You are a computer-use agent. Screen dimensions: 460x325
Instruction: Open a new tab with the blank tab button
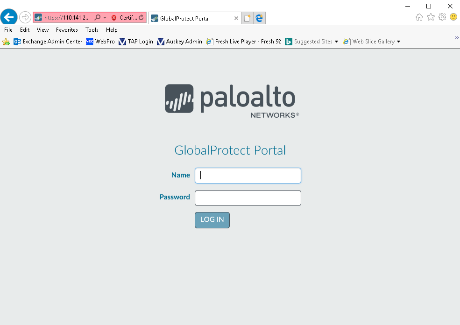pyautogui.click(x=248, y=18)
